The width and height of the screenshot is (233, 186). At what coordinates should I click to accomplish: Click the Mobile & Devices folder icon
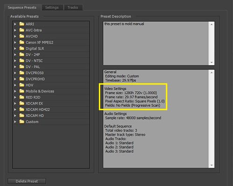coord(22,91)
